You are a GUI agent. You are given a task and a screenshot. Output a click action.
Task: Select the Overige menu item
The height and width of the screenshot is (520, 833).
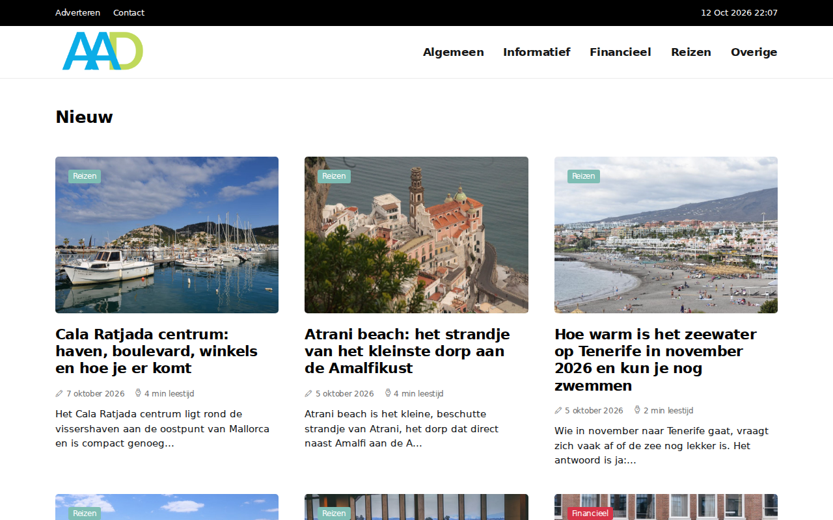pos(754,52)
